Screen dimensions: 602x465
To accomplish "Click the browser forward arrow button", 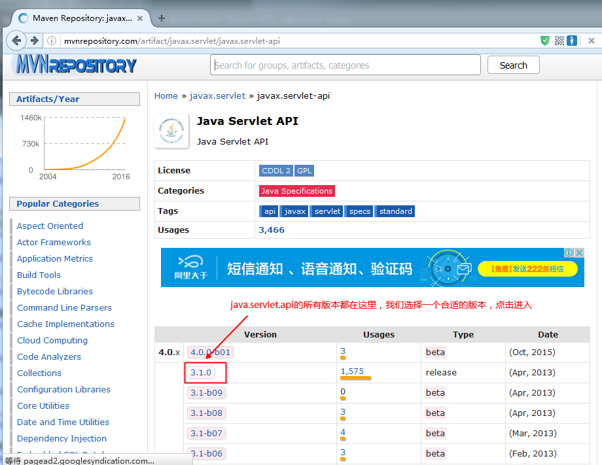I will click(34, 41).
